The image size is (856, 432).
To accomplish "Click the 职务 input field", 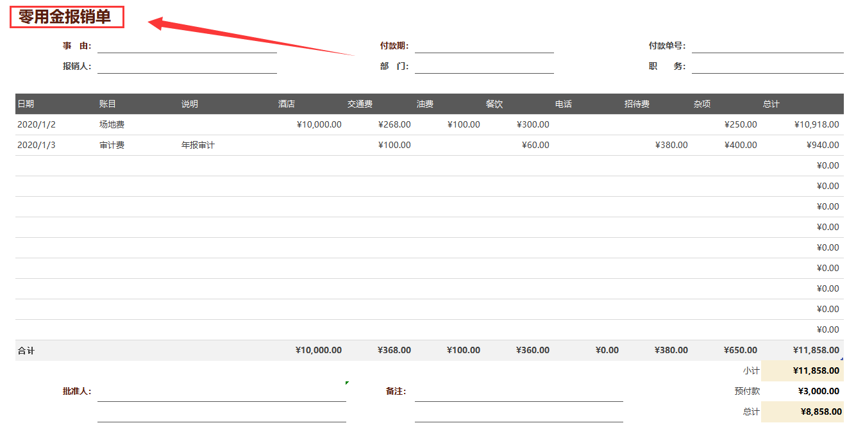I will (x=768, y=66).
